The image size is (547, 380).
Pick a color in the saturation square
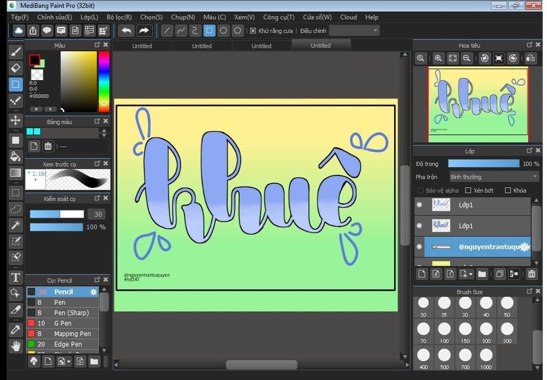click(x=79, y=82)
